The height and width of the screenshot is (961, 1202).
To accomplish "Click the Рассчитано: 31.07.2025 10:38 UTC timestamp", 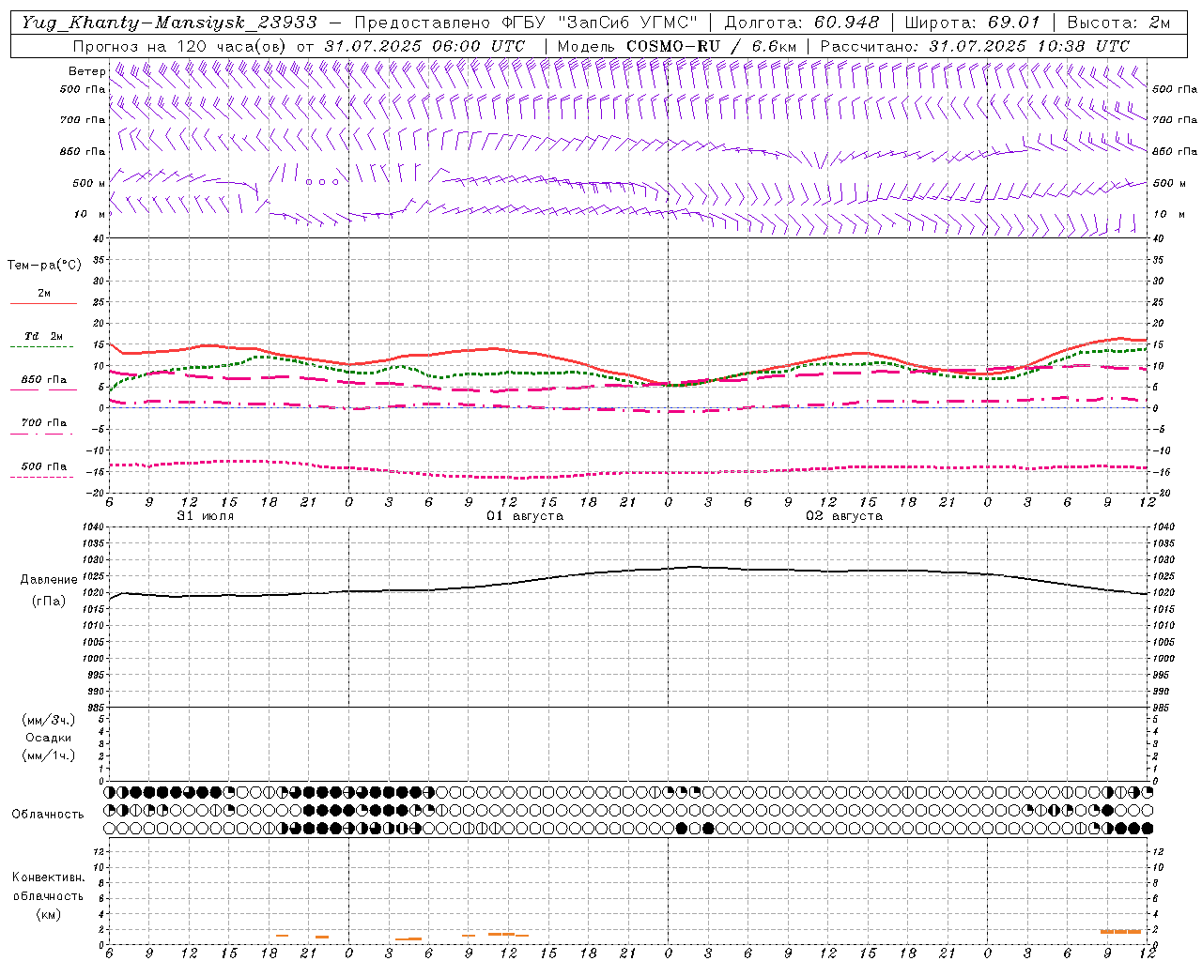I will [x=974, y=46].
